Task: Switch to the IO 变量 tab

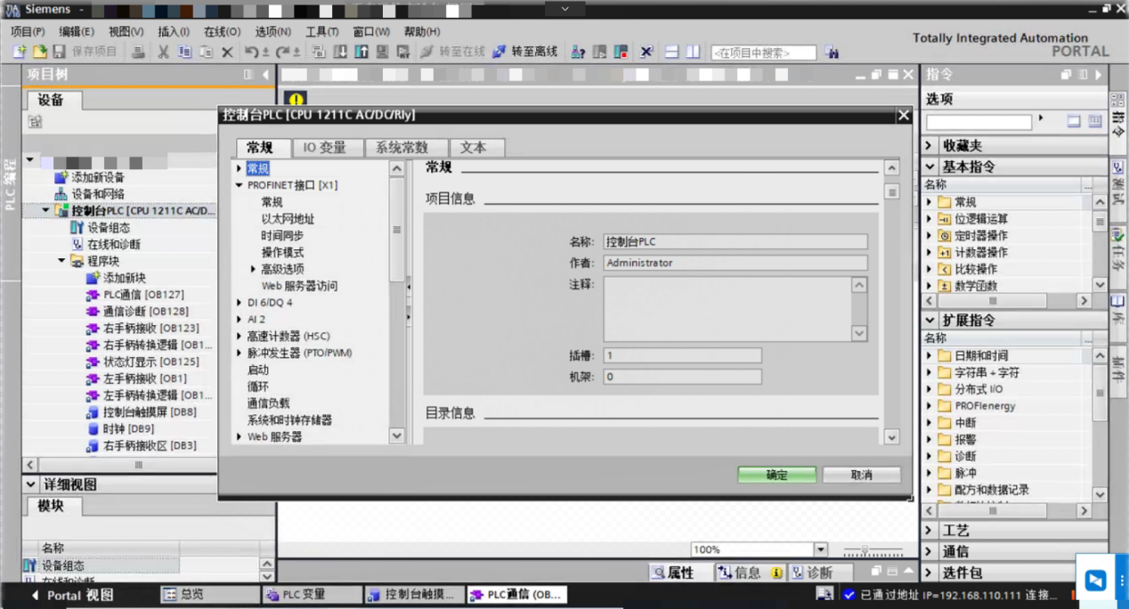Action: [324, 148]
